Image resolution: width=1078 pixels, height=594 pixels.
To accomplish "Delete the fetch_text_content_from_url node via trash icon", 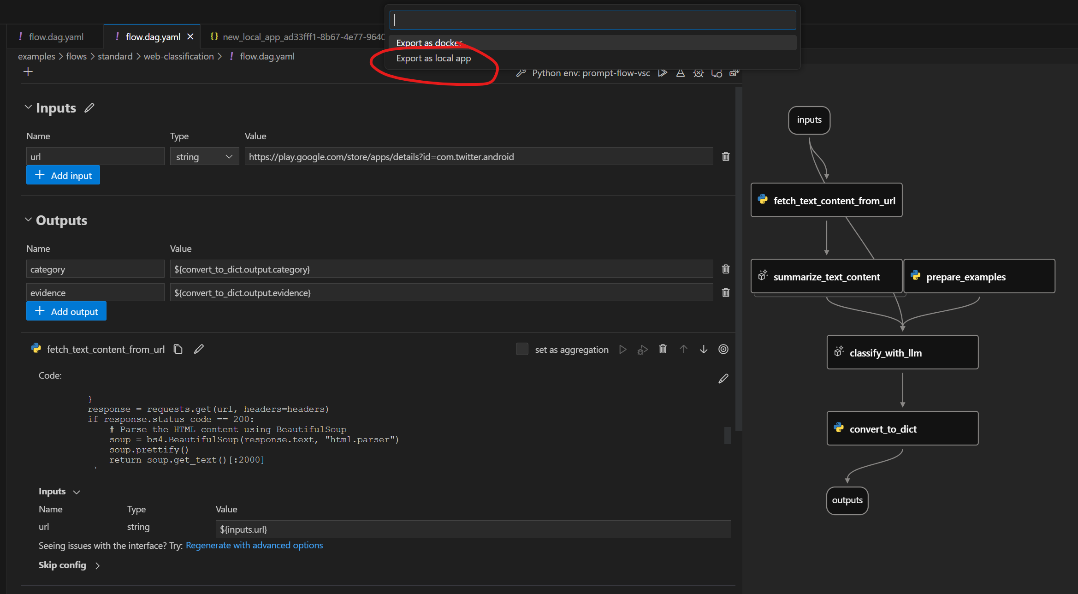I will (x=663, y=349).
